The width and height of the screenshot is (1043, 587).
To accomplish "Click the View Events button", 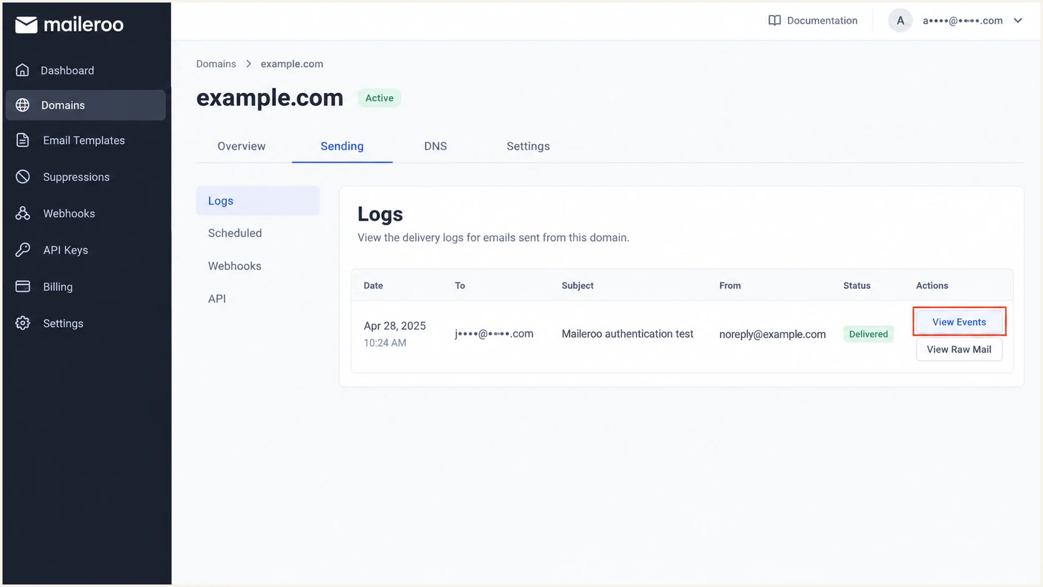I will coord(959,322).
